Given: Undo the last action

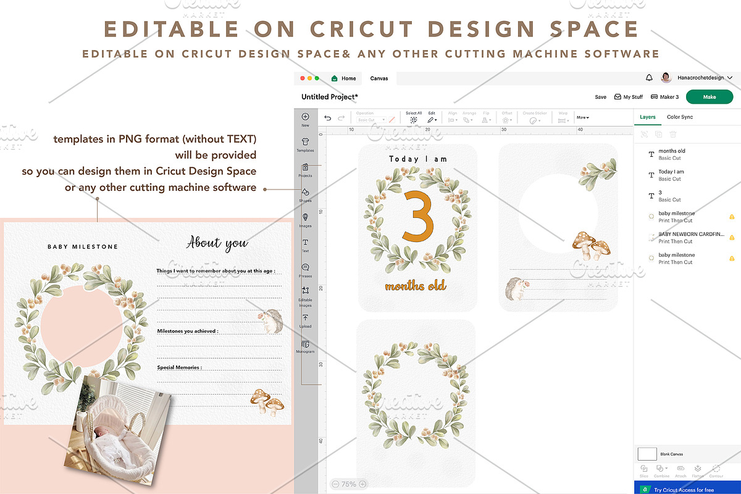Looking at the screenshot, I should (x=328, y=118).
